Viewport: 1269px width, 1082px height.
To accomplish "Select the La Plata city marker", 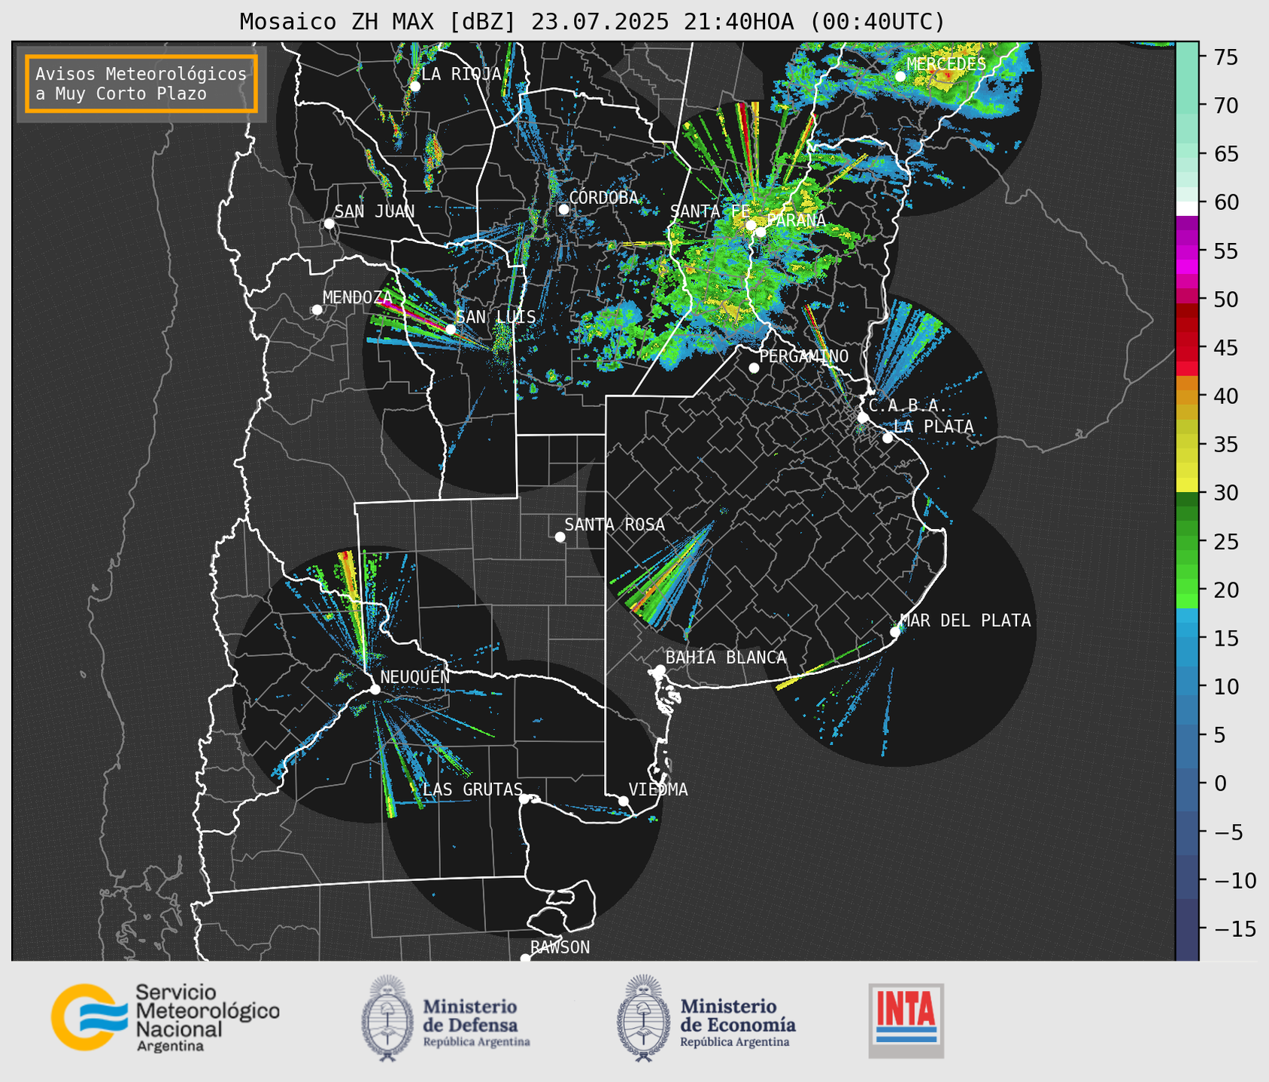I will tap(888, 438).
